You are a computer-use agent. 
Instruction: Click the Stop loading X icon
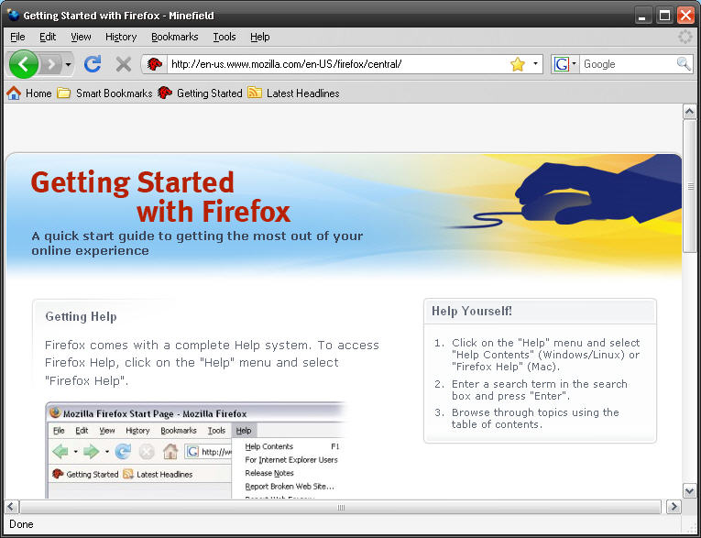(x=123, y=64)
